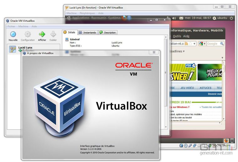Image resolution: width=238 pixels, height=162 pixels.
Task: Click the bookmark star in Firefox address bar
Action: [190, 44]
